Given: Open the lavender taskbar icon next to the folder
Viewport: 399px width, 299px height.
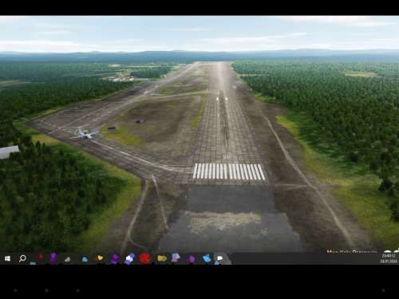Looking at the screenshot, I should pyautogui.click(x=176, y=258).
